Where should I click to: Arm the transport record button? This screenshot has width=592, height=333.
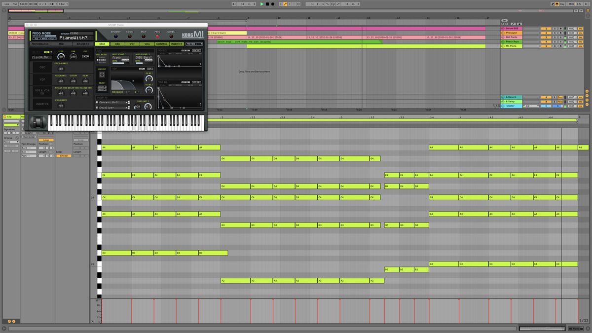click(x=273, y=4)
